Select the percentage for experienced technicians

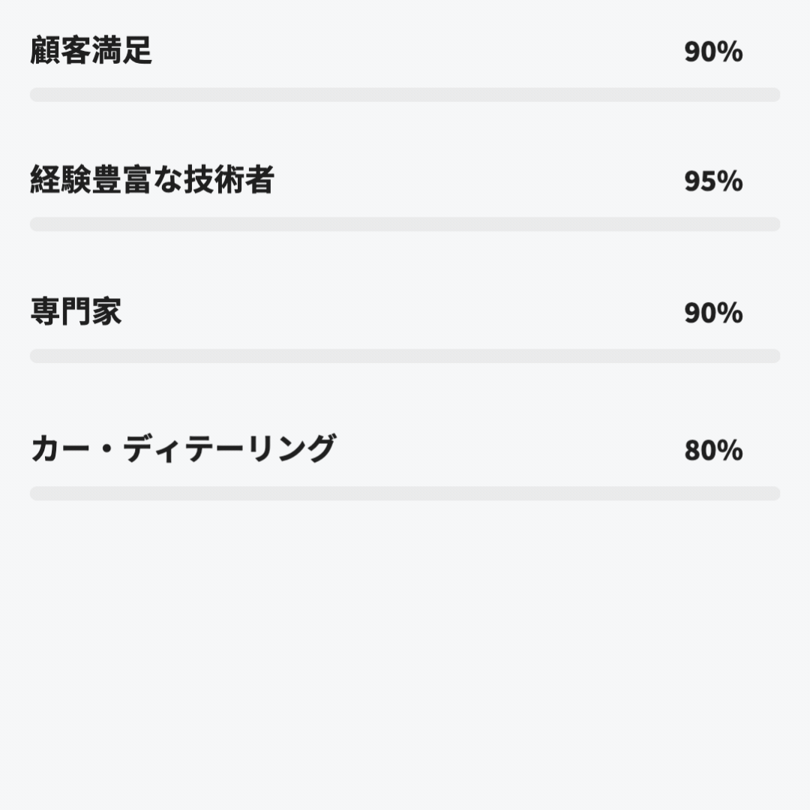click(712, 181)
